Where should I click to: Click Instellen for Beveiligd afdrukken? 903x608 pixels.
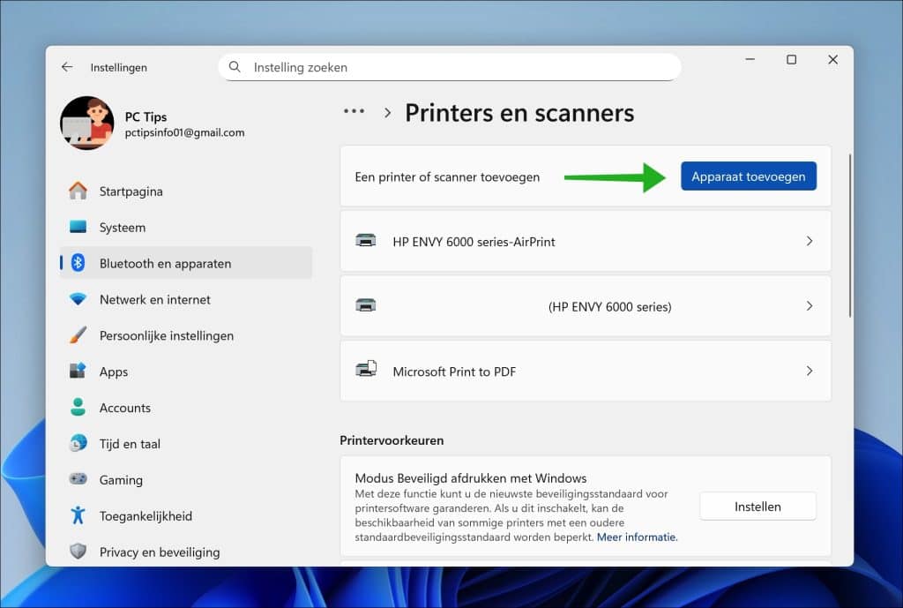point(757,506)
